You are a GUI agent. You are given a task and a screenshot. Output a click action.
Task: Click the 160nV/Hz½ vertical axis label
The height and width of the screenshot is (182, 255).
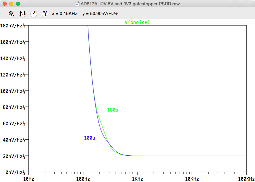tap(13, 42)
